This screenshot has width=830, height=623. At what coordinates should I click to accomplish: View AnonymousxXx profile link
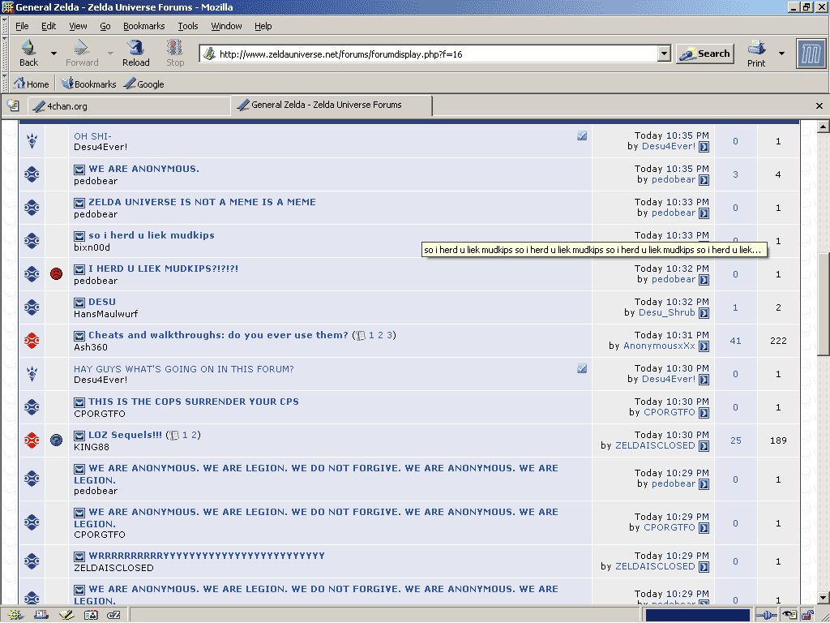(x=659, y=346)
